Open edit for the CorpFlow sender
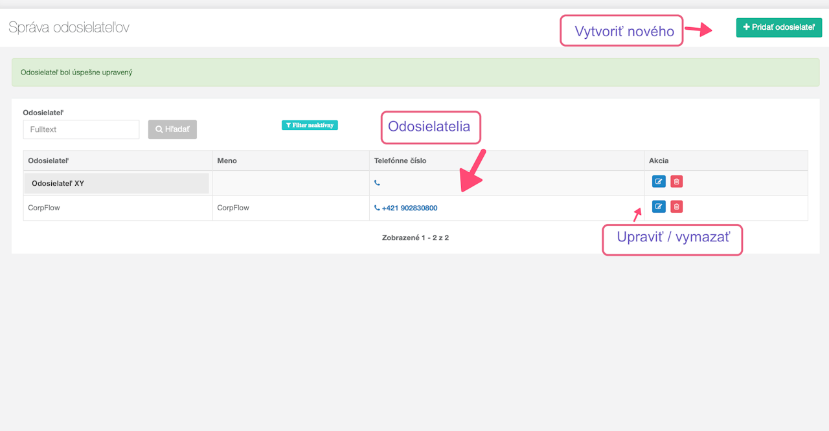829x431 pixels. tap(658, 207)
